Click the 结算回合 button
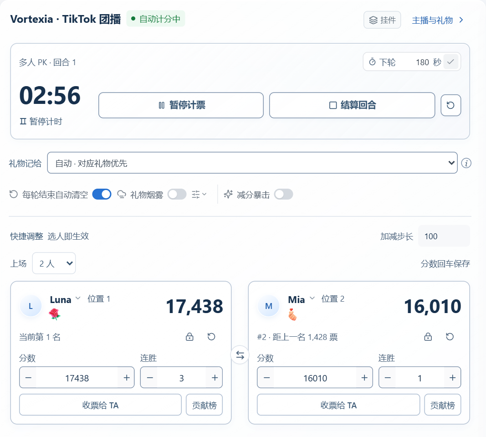Image resolution: width=486 pixels, height=437 pixels. [x=352, y=105]
